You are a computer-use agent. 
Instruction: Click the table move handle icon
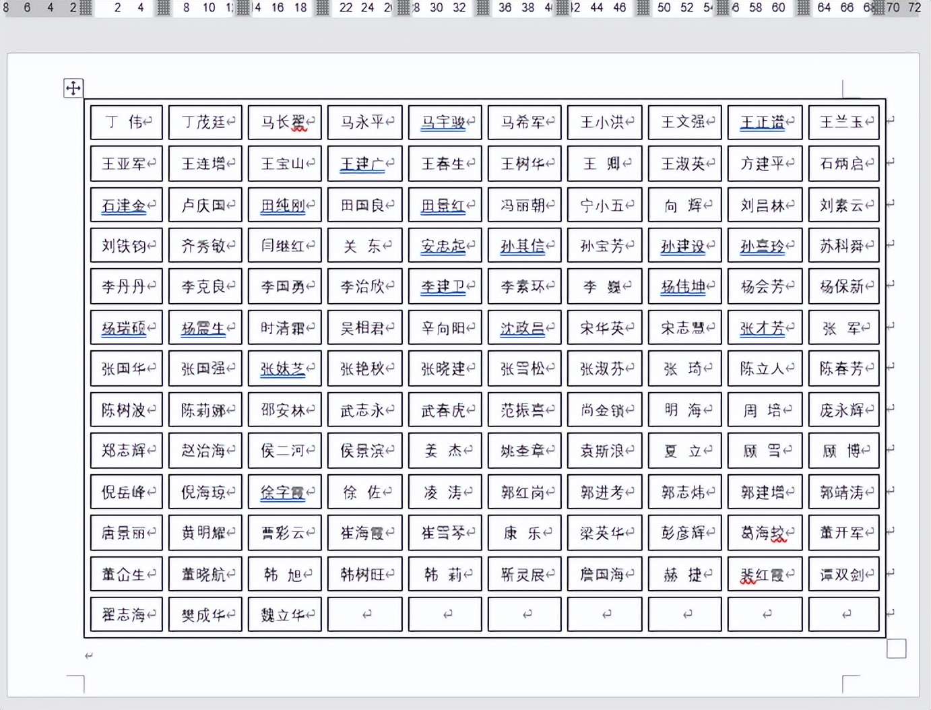73,88
